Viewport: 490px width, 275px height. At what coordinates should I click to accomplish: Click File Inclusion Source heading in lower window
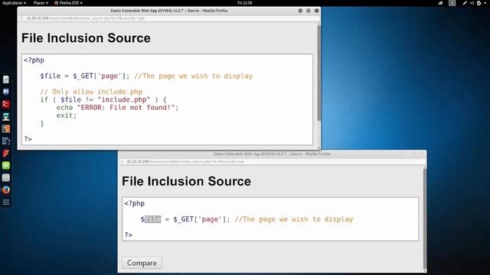point(186,181)
